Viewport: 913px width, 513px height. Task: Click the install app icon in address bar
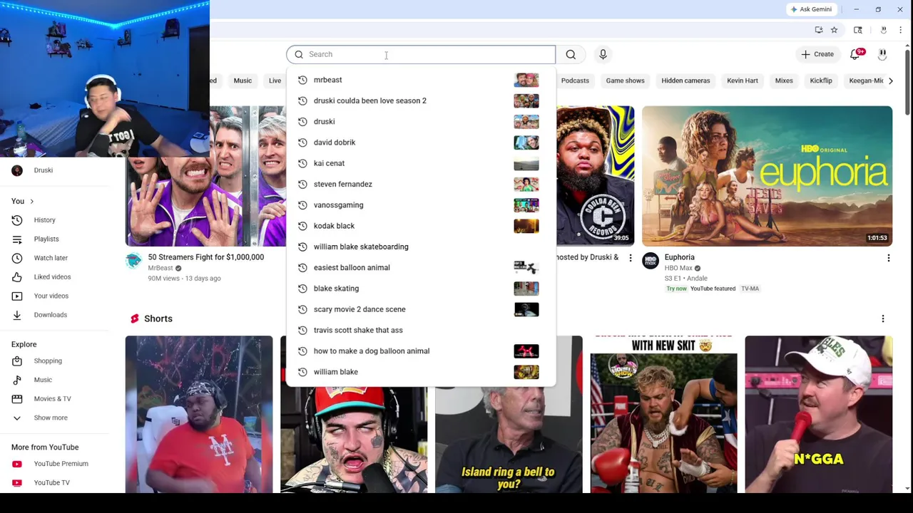point(819,30)
